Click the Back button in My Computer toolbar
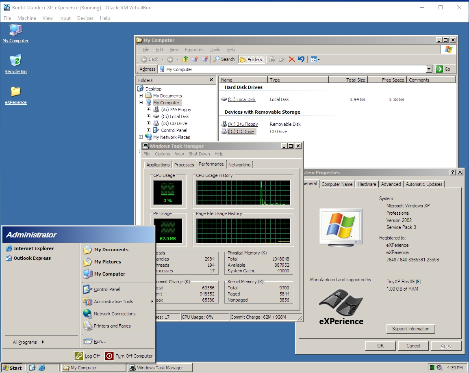469x373 pixels. click(x=150, y=59)
